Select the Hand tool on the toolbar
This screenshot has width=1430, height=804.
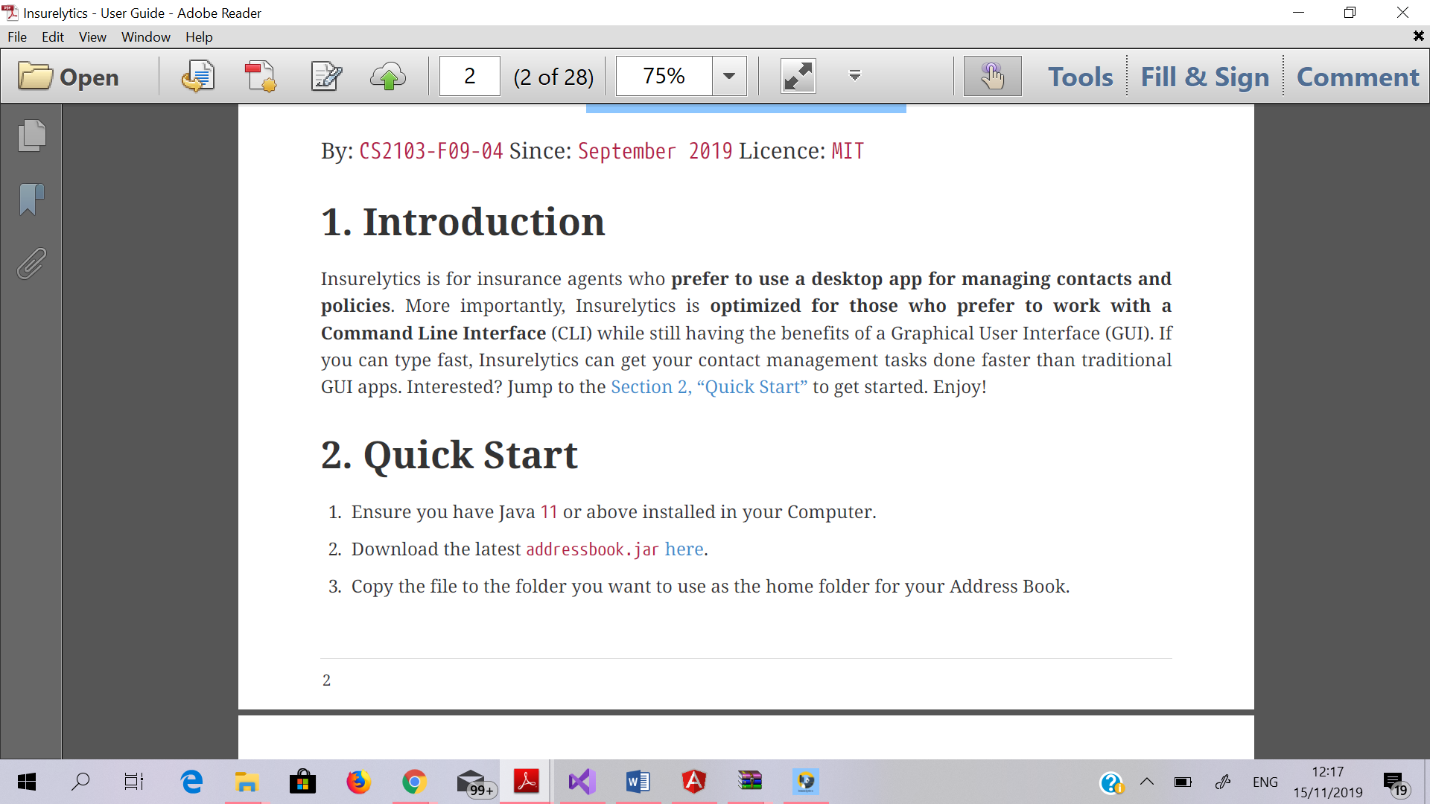991,75
